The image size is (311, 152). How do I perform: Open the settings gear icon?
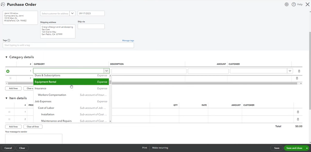click(x=287, y=5)
